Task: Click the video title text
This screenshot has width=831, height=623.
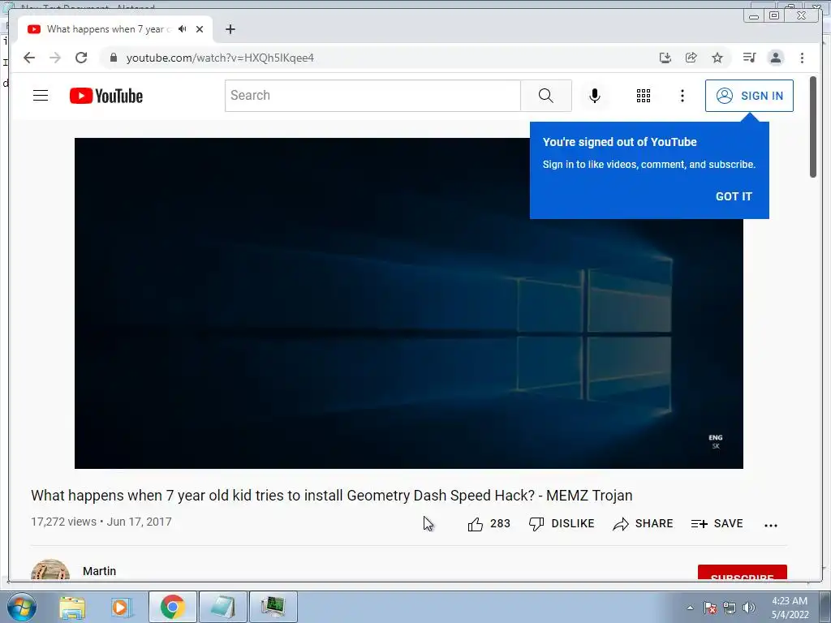Action: point(332,496)
